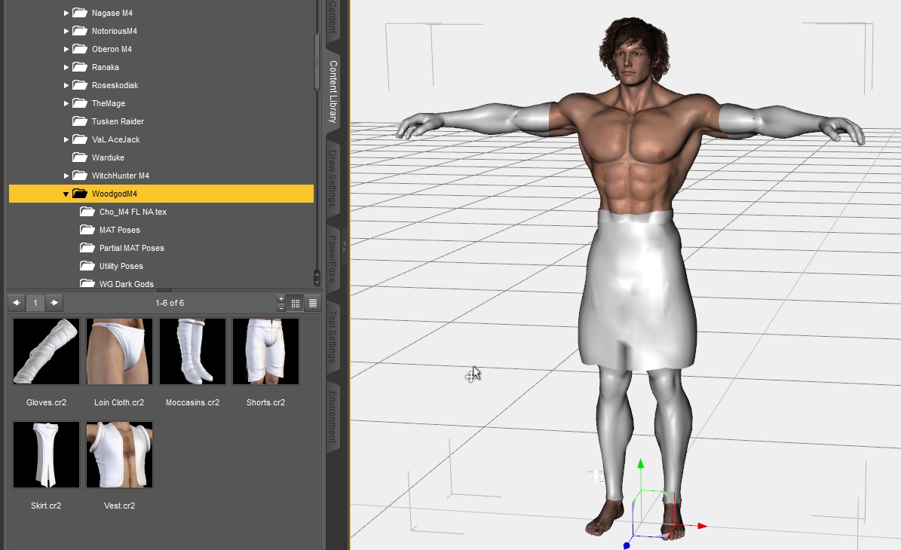
Task: Click the WoodgodM4 open folder icon
Action: point(79,194)
